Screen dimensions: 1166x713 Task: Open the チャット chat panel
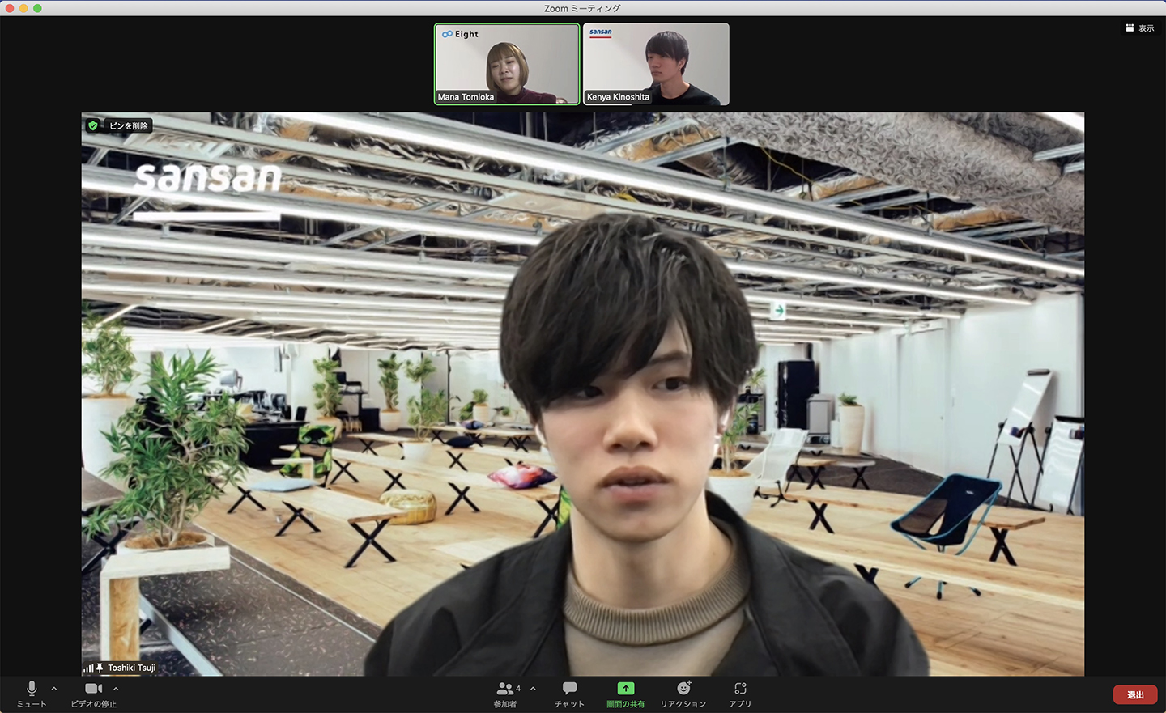(x=569, y=694)
